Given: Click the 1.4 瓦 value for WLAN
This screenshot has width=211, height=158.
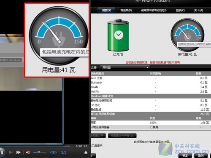Looking at the screenshot, I should tap(204, 87).
